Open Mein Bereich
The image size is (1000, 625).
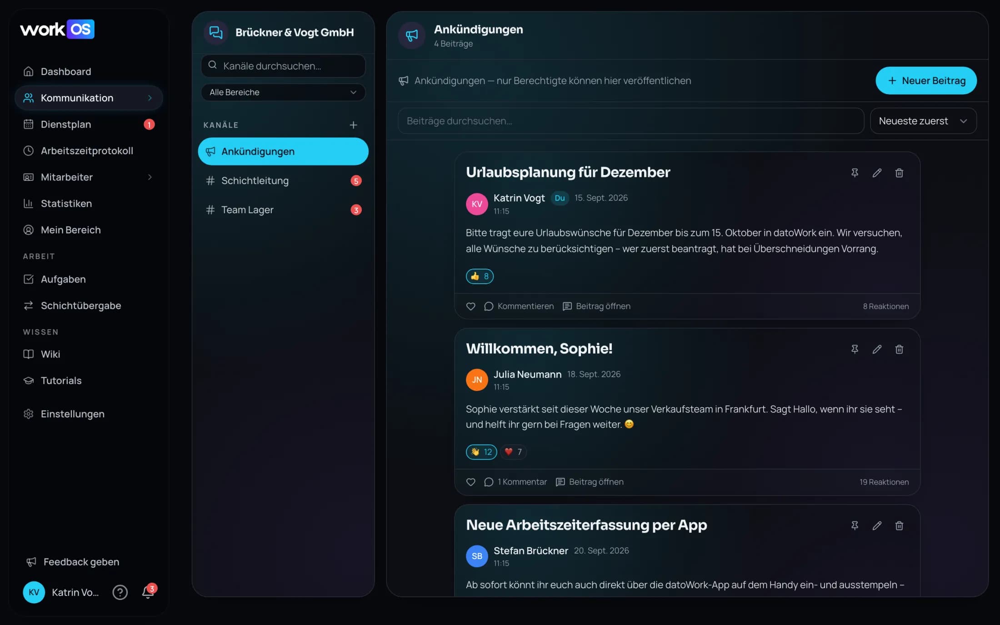point(89,230)
